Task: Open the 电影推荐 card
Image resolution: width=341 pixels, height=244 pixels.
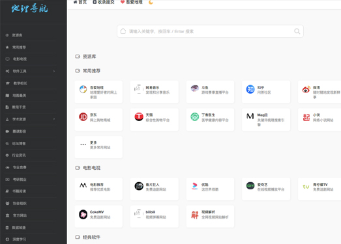Action: 98,189
